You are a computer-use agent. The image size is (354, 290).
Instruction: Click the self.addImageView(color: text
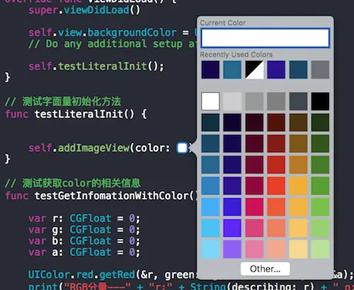(x=99, y=148)
